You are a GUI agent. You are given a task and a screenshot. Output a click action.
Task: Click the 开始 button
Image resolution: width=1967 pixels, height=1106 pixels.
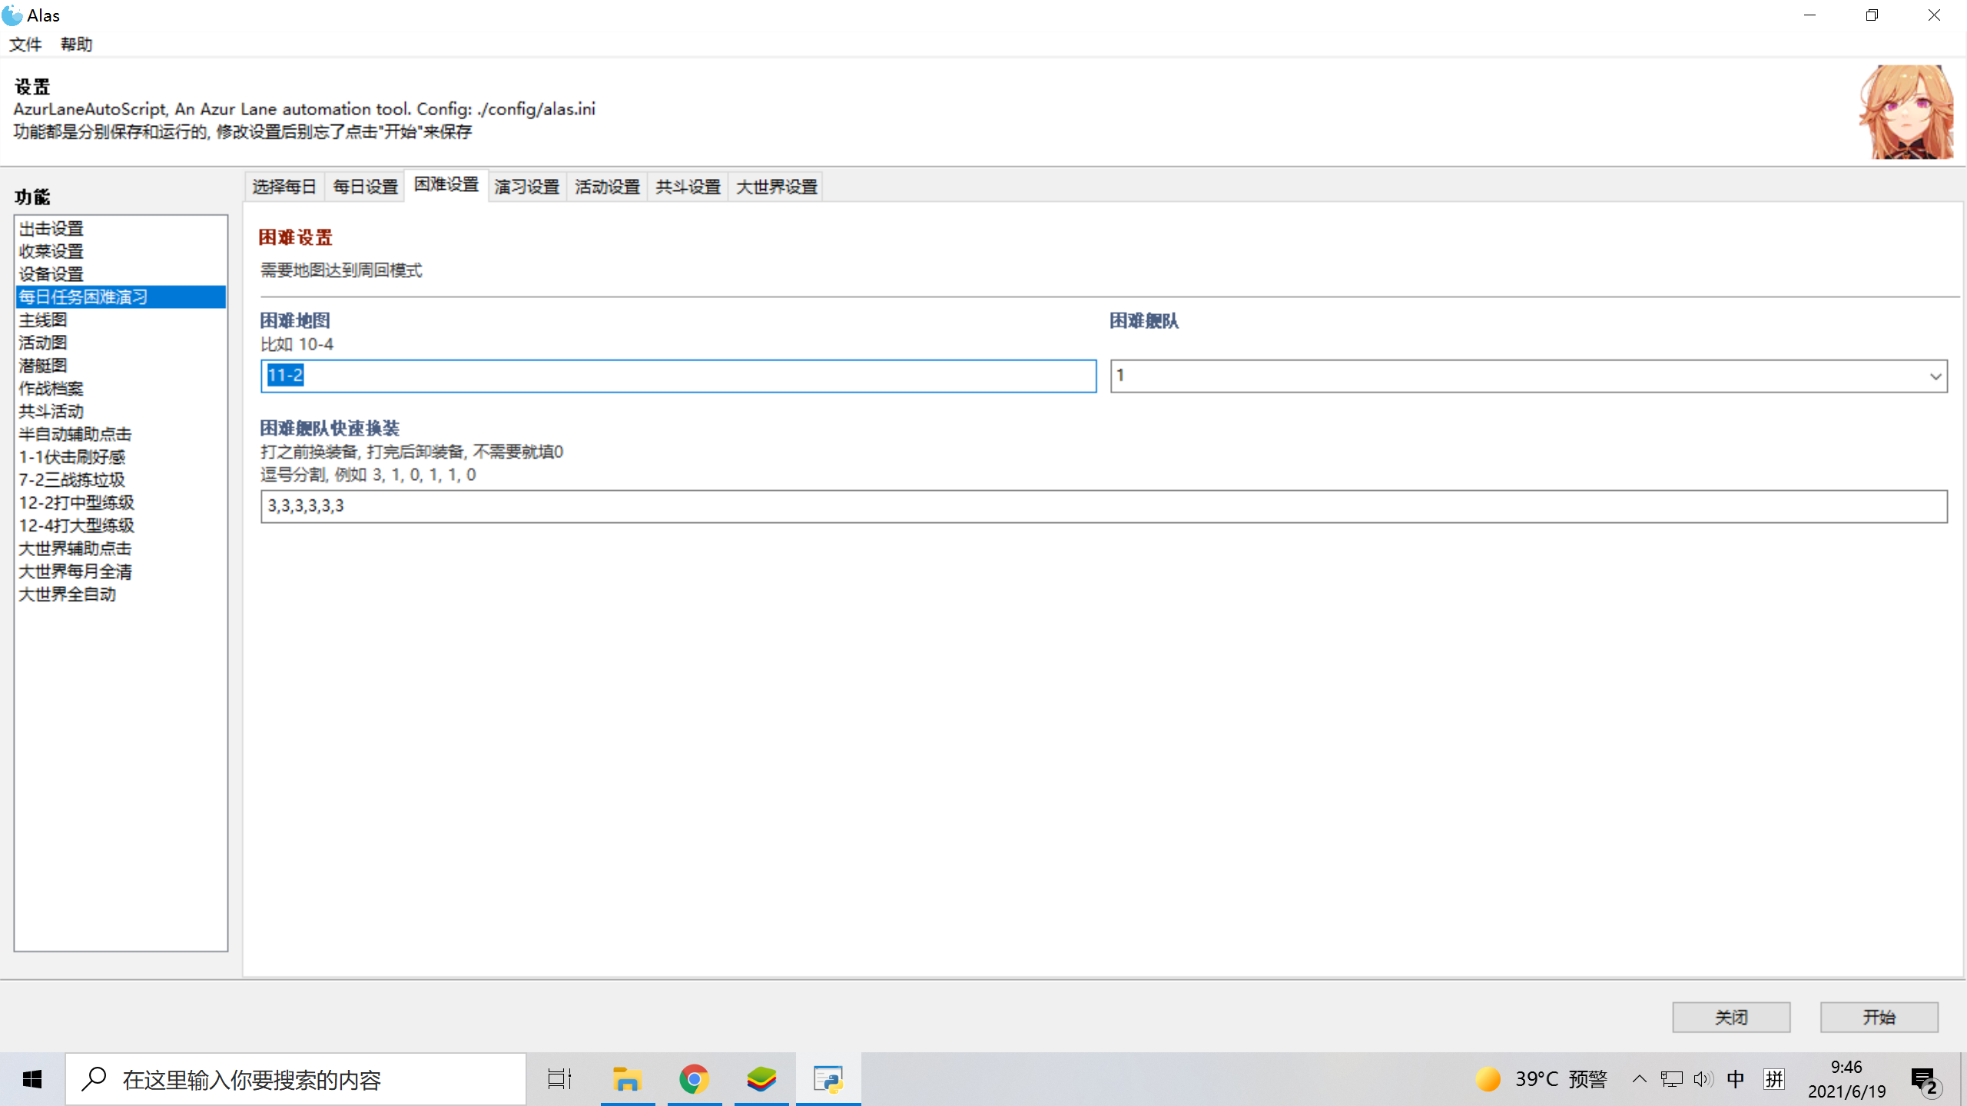coord(1879,1017)
